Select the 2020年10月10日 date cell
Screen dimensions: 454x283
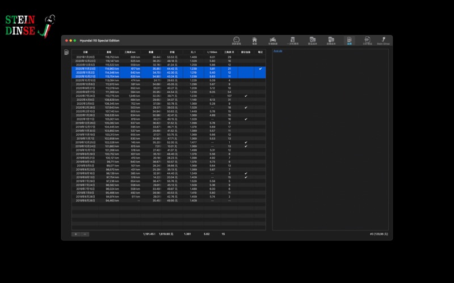coord(86,80)
